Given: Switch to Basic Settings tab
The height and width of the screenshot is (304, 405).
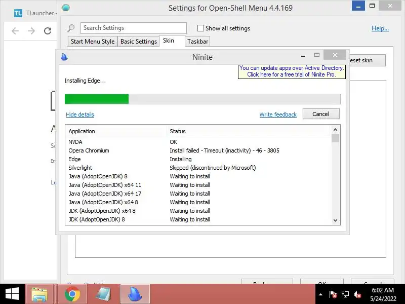Looking at the screenshot, I should (138, 42).
